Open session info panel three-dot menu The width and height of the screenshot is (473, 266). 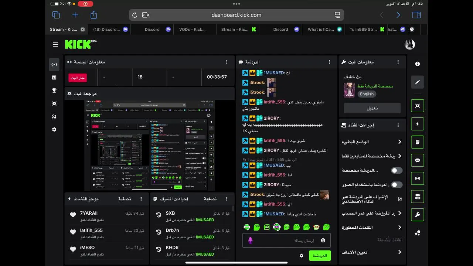(x=227, y=62)
